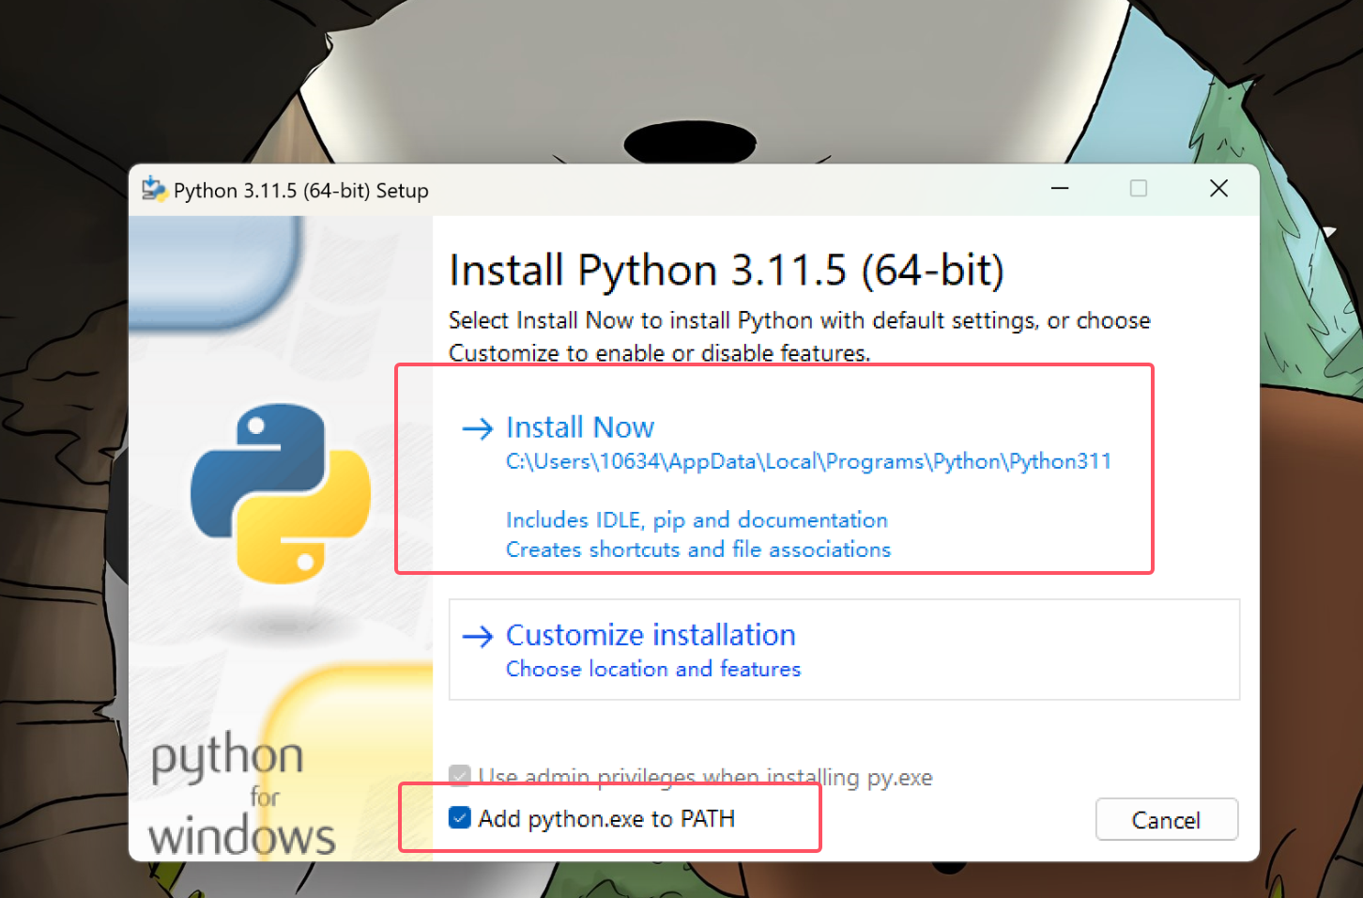Screen dimensions: 1363x898
Task: Click 'Creates shortcuts and file associations' text
Action: click(x=698, y=550)
